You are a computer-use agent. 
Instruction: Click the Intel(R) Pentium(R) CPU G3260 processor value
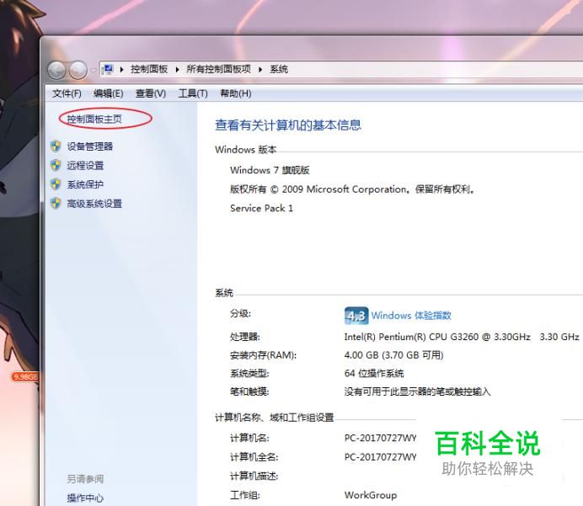coord(462,337)
